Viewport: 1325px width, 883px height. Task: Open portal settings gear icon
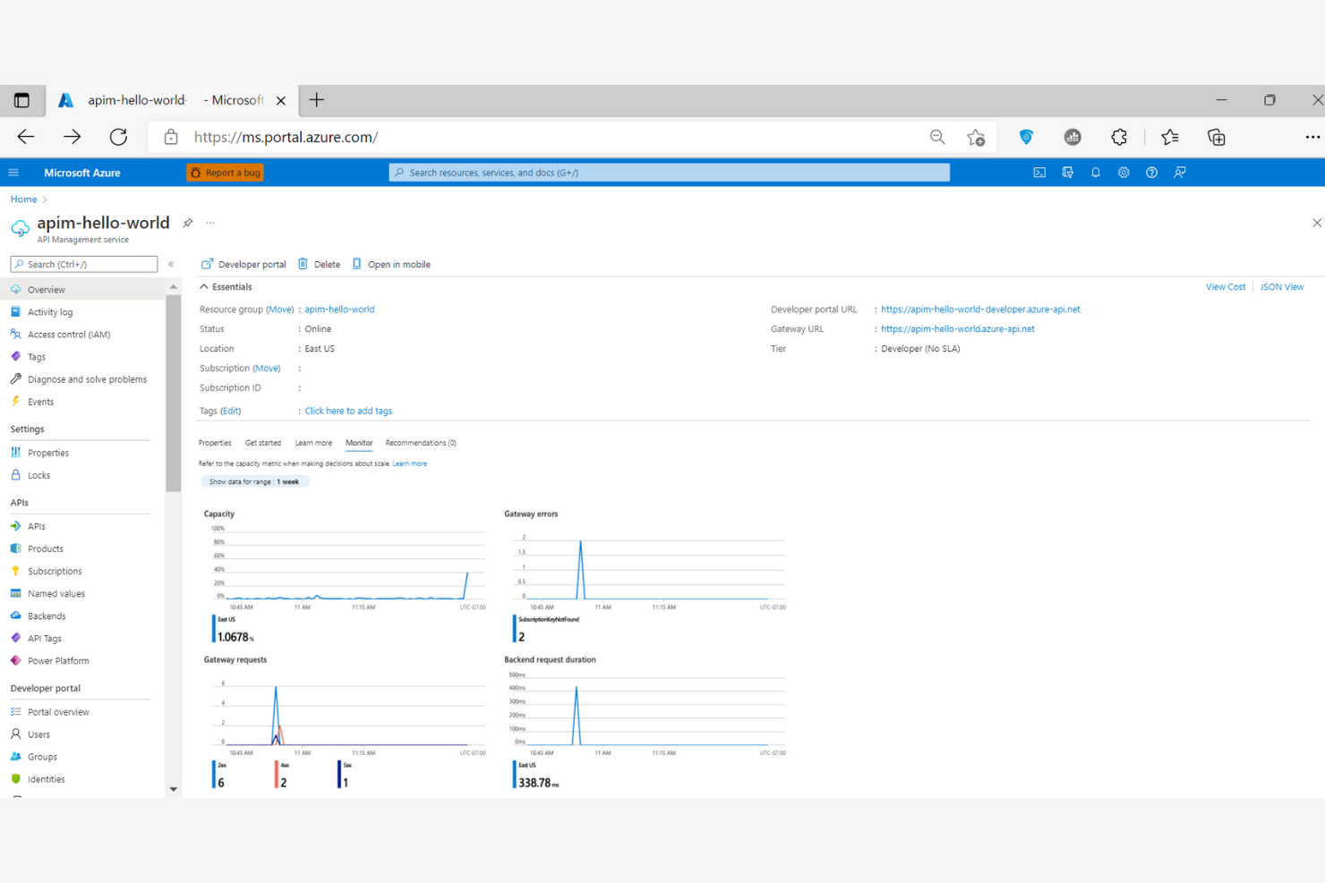tap(1124, 173)
